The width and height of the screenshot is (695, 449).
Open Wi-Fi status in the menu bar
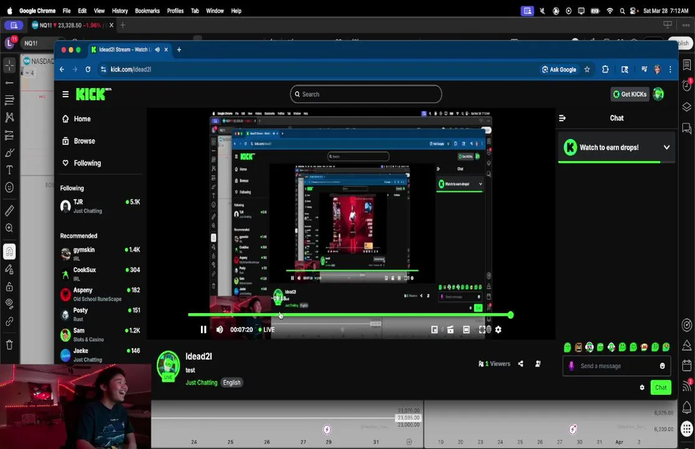(x=610, y=11)
